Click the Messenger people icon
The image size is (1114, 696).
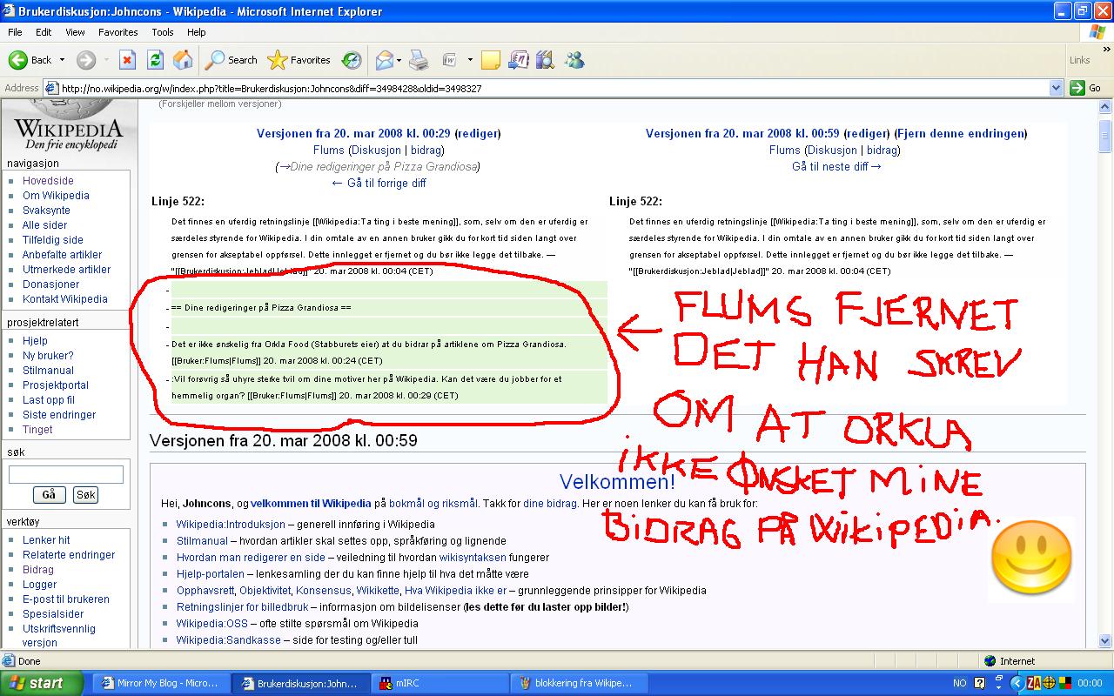coord(574,60)
